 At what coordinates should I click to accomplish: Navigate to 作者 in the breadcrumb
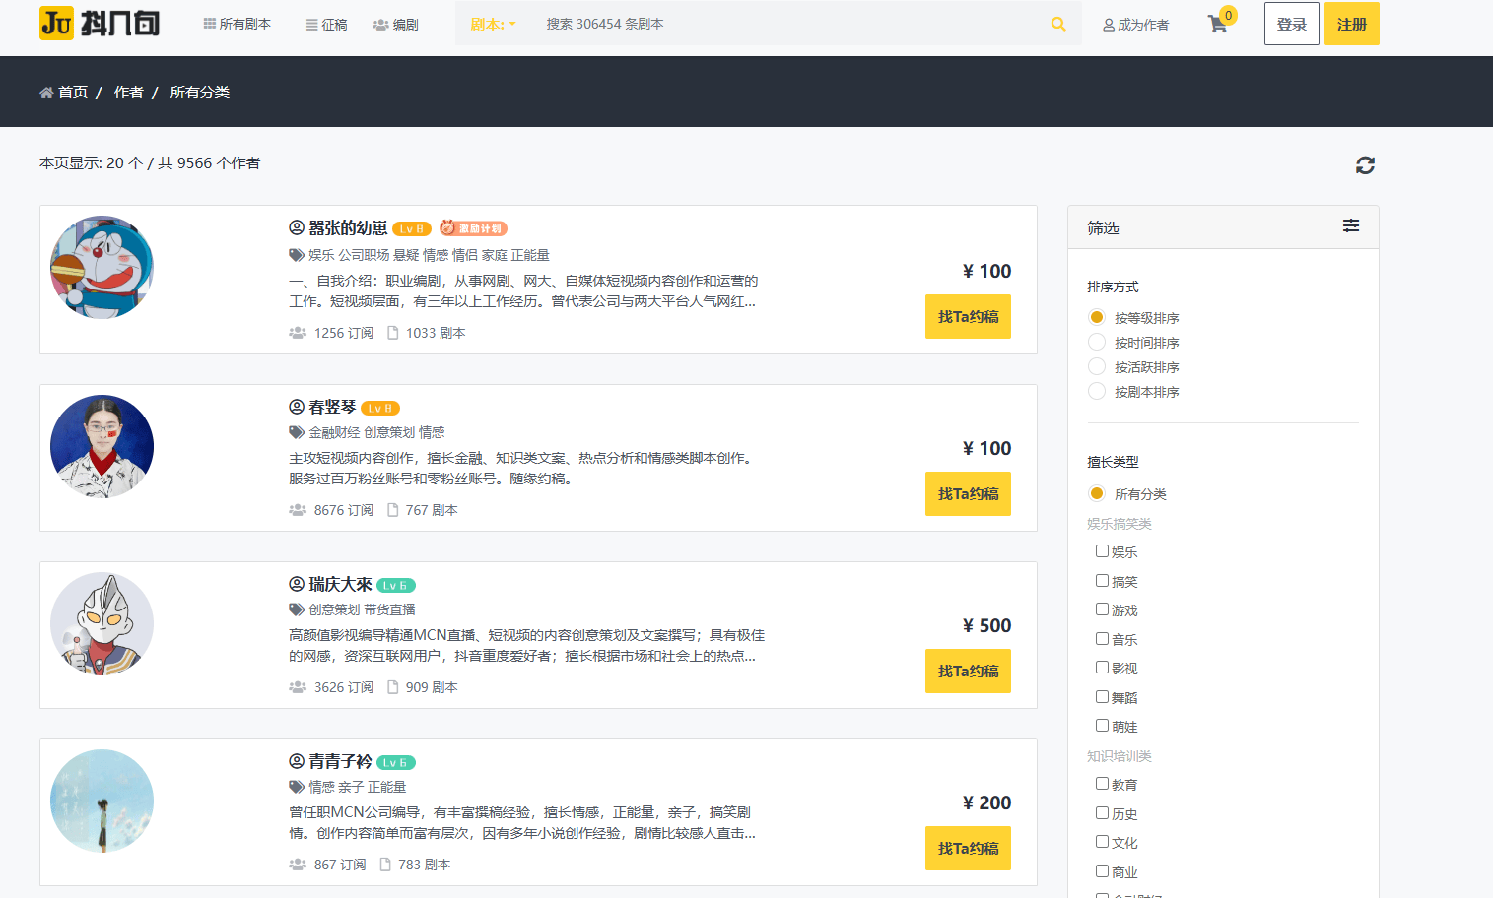[x=128, y=91]
